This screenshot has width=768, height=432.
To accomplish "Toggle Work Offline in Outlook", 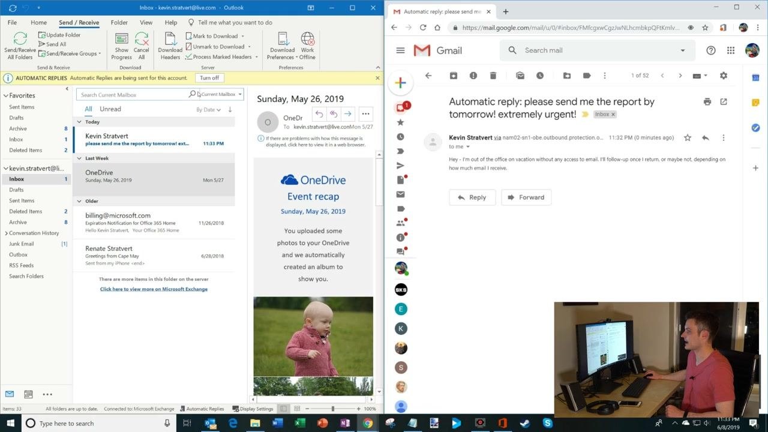I will pos(307,46).
